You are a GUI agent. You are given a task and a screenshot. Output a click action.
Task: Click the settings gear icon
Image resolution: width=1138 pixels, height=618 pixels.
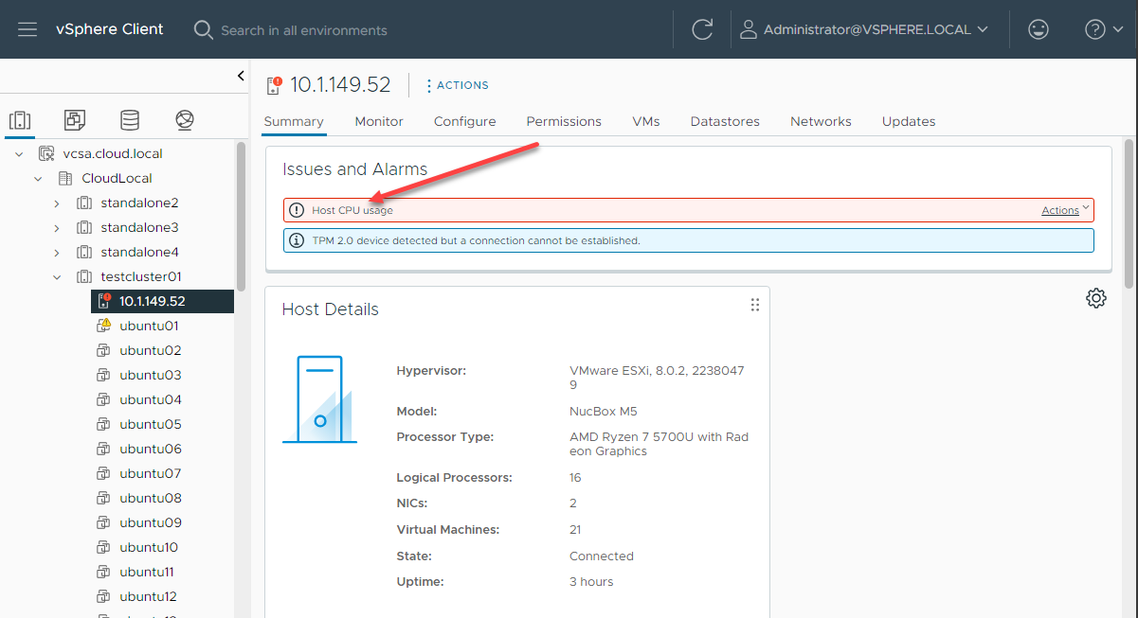click(1096, 298)
